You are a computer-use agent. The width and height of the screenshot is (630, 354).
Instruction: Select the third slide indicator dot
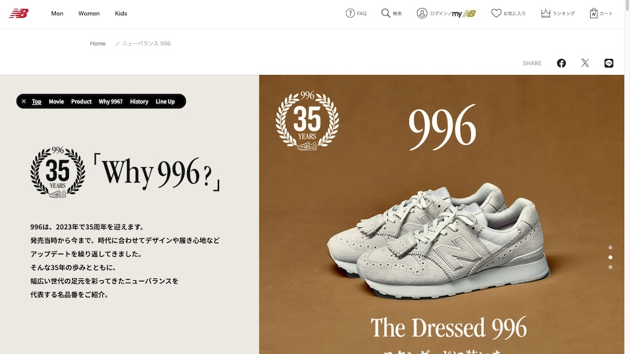coord(610,267)
